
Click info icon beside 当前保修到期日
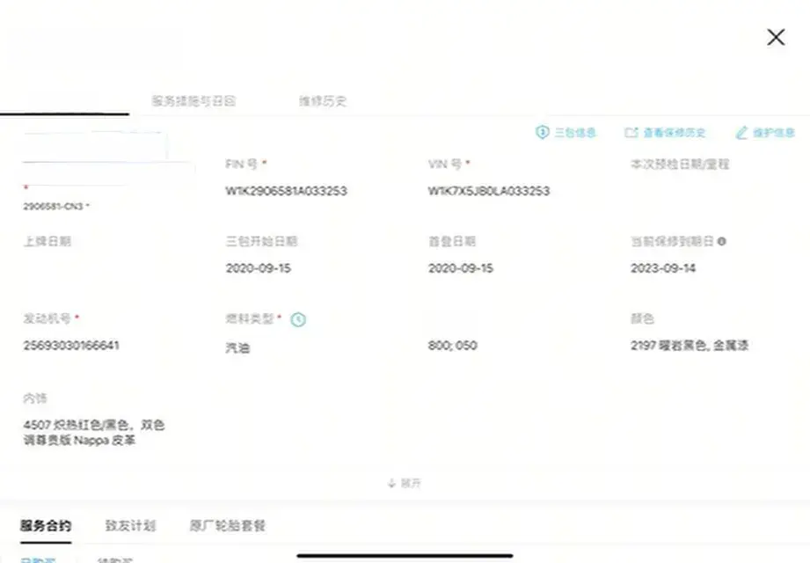click(x=722, y=241)
